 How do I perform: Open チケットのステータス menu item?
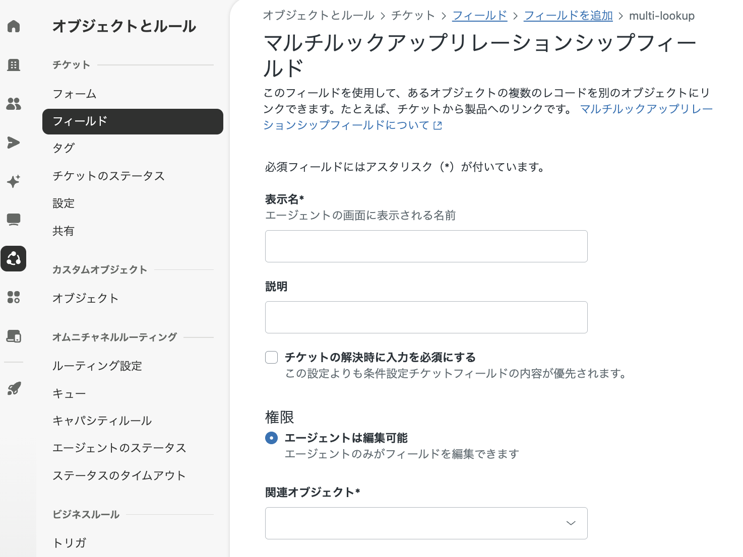[109, 176]
